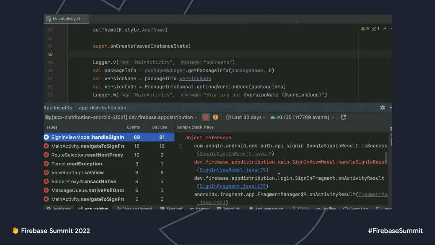Open the Logcat tool window tab

(x=199, y=209)
